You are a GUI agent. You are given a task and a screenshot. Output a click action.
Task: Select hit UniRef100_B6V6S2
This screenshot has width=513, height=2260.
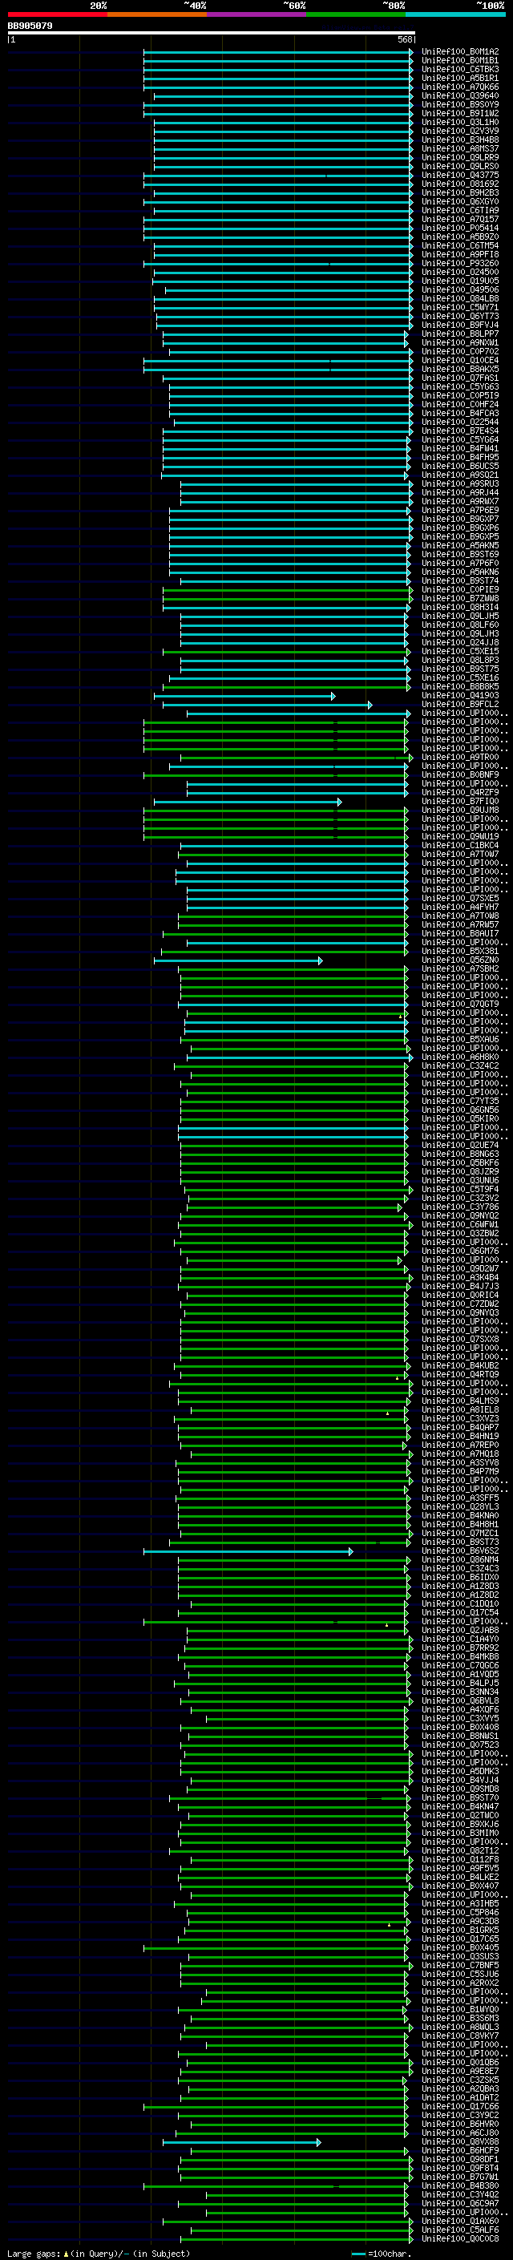pyautogui.click(x=460, y=1551)
